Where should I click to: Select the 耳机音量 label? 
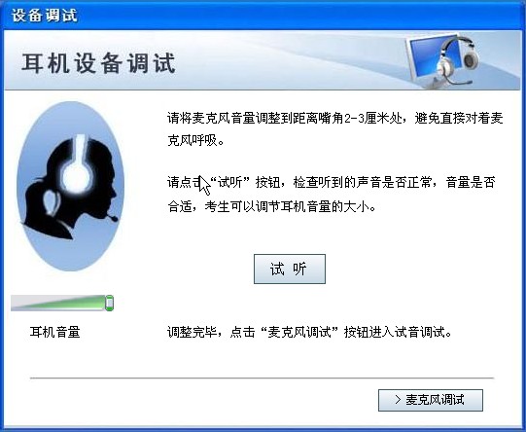[x=55, y=332]
